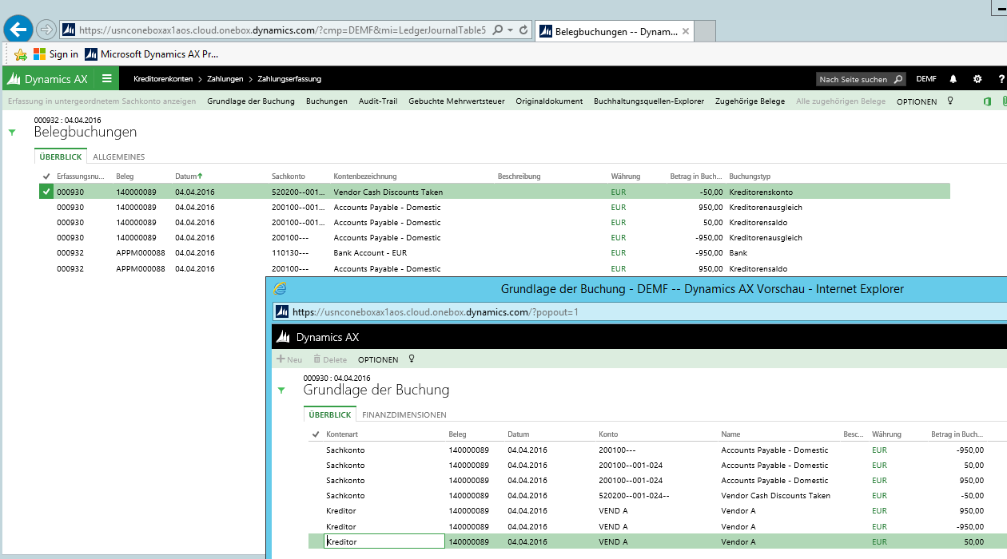
Task: Click the Audit-Trail button
Action: click(x=377, y=101)
